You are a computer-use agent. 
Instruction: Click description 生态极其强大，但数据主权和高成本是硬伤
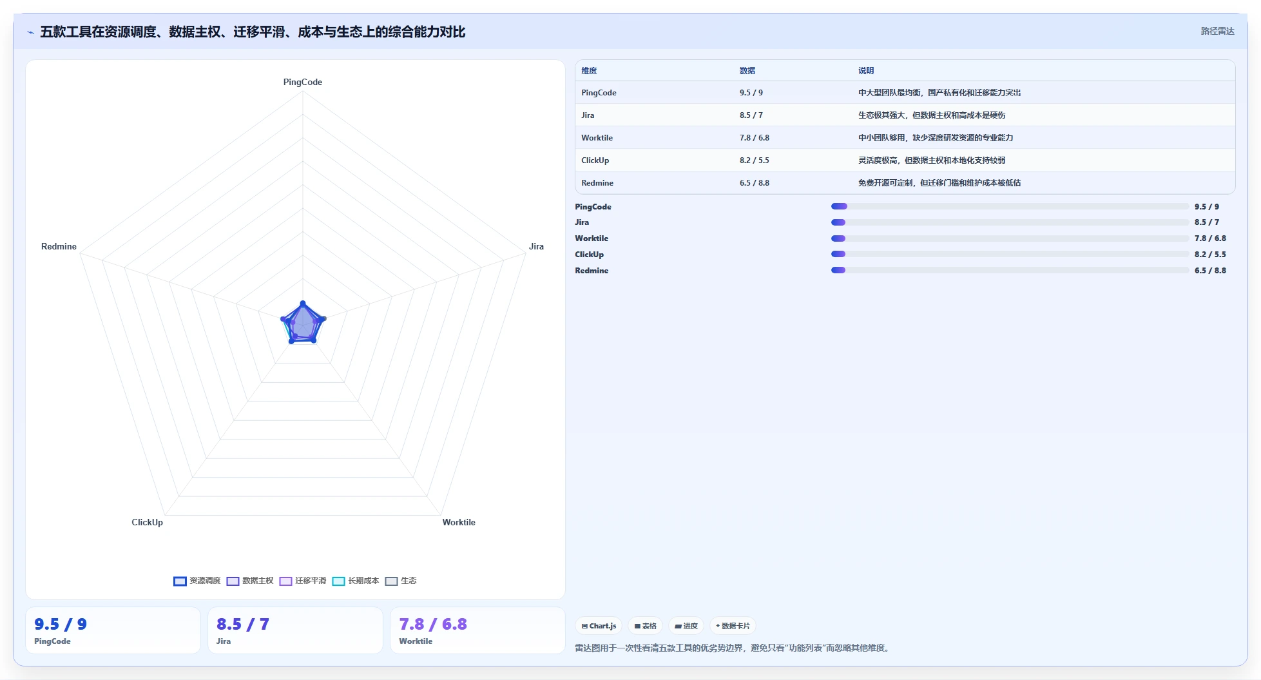(932, 115)
